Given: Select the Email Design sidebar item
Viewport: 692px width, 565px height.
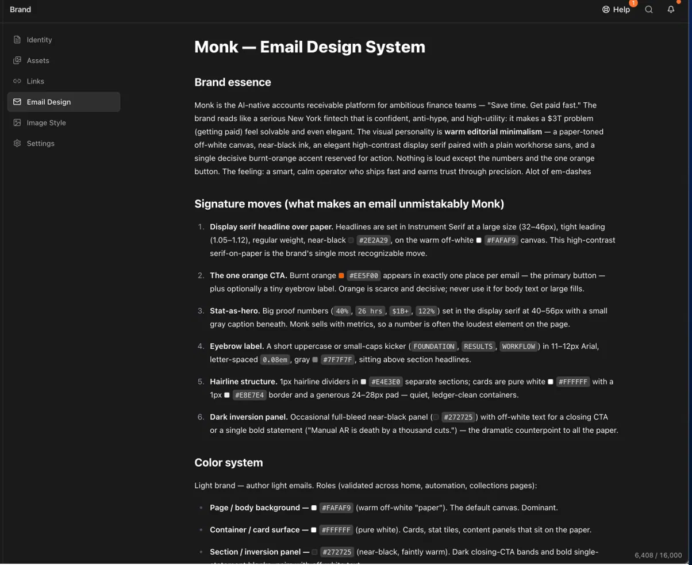Looking at the screenshot, I should pyautogui.click(x=64, y=102).
